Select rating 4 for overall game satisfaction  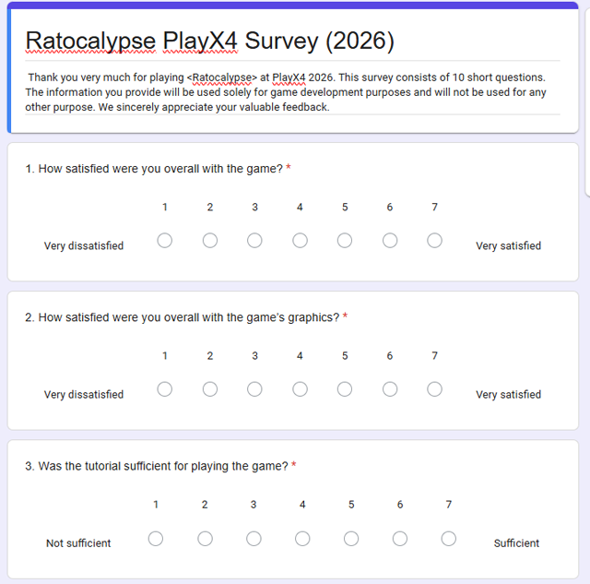(300, 240)
